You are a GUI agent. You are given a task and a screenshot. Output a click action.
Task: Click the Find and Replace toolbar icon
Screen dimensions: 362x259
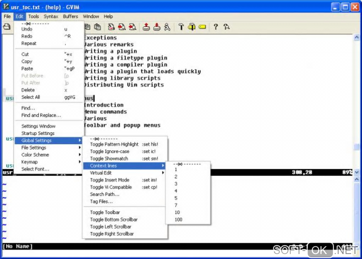coord(111,27)
